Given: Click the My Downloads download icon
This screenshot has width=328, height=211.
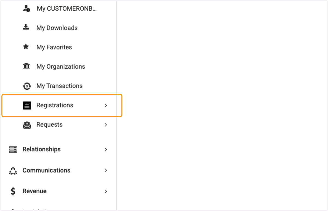Looking at the screenshot, I should 26,27.
